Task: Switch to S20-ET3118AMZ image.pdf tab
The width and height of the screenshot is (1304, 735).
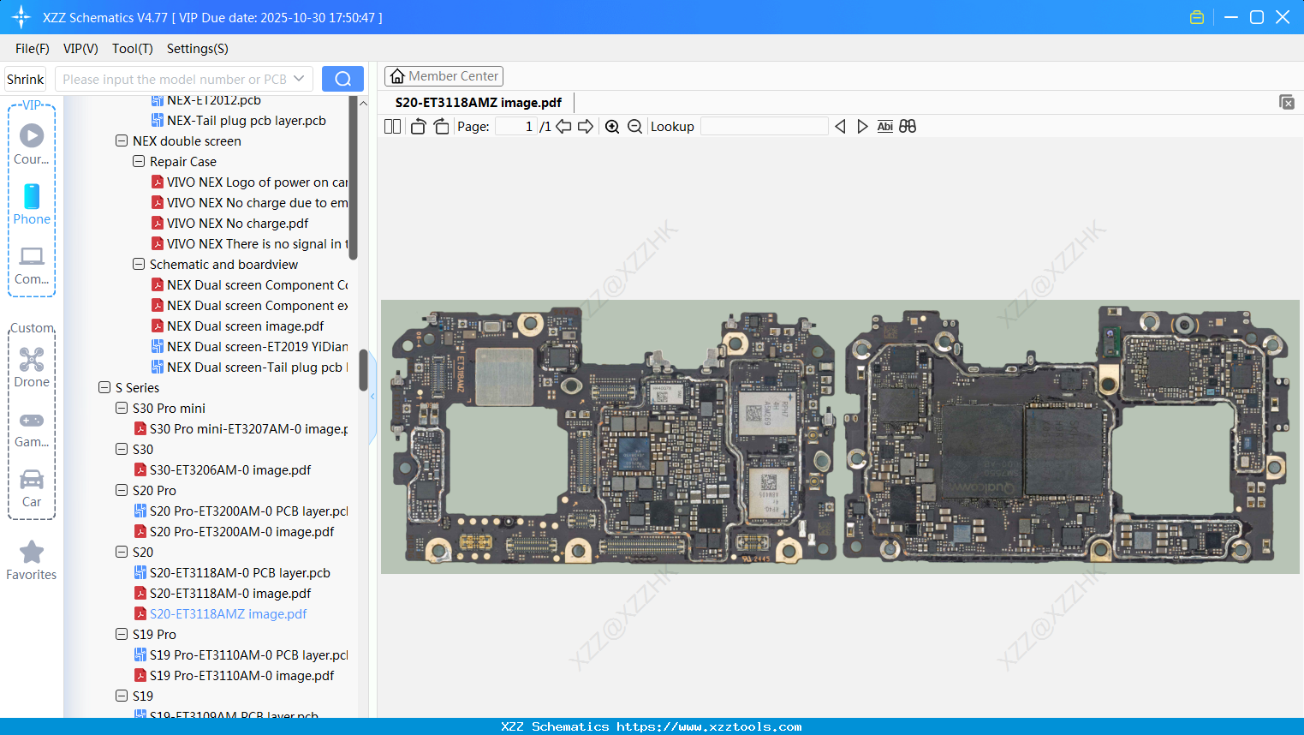Action: click(476, 102)
